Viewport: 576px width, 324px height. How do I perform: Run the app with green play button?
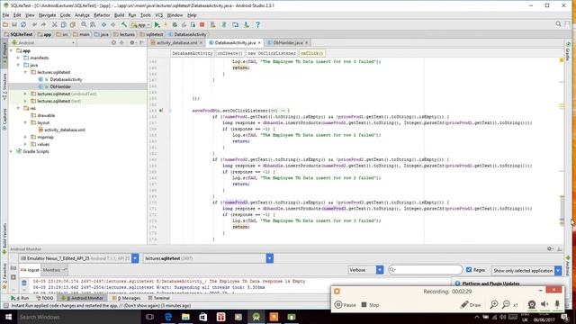[157, 24]
